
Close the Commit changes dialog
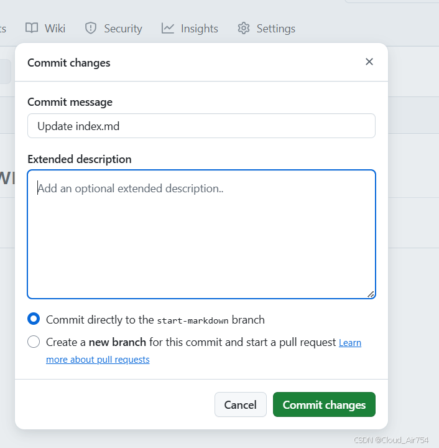point(369,62)
